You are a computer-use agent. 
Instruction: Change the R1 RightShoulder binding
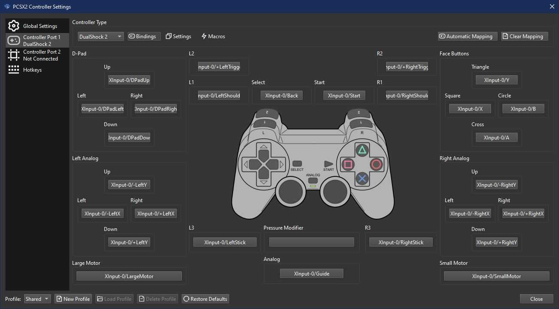[407, 96]
